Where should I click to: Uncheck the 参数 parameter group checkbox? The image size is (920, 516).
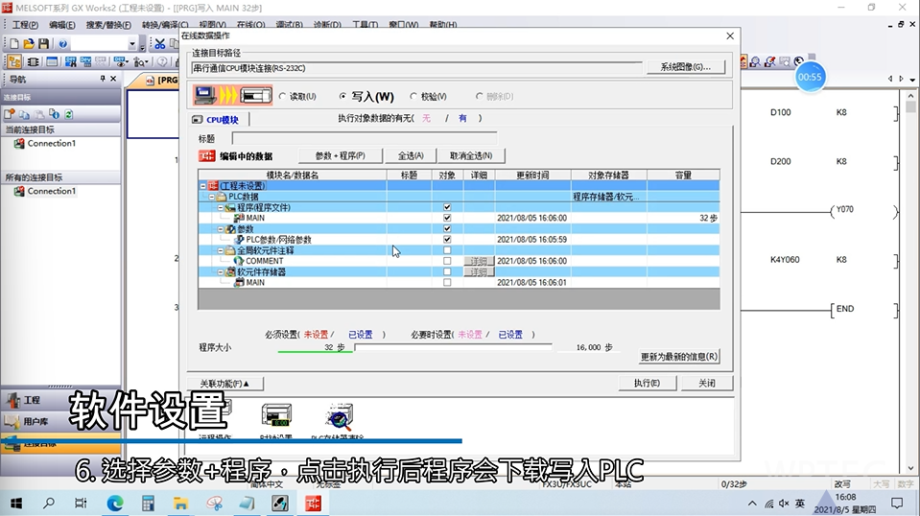(447, 228)
